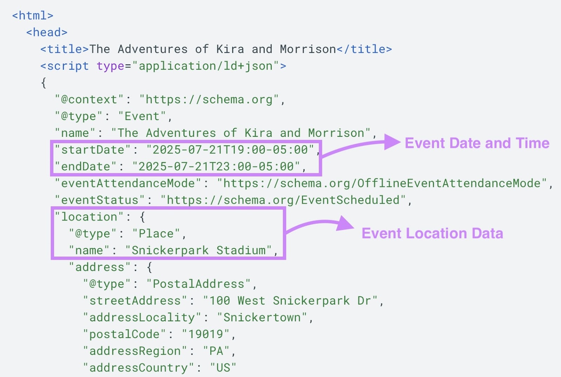Click the "2025-07-21T23:00-05:00" end value
Viewport: 561px width, 377px height.
click(216, 167)
